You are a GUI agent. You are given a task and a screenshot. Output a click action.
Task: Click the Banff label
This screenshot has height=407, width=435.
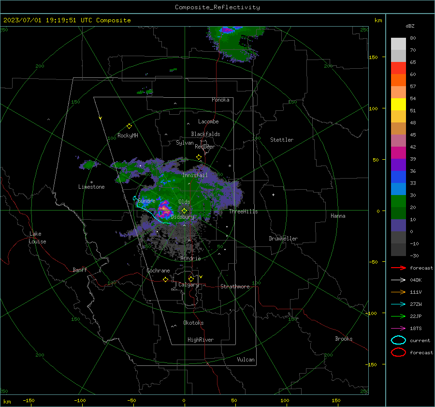click(80, 270)
